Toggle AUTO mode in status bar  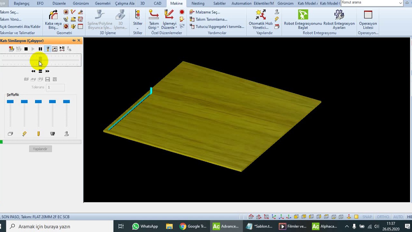398,217
